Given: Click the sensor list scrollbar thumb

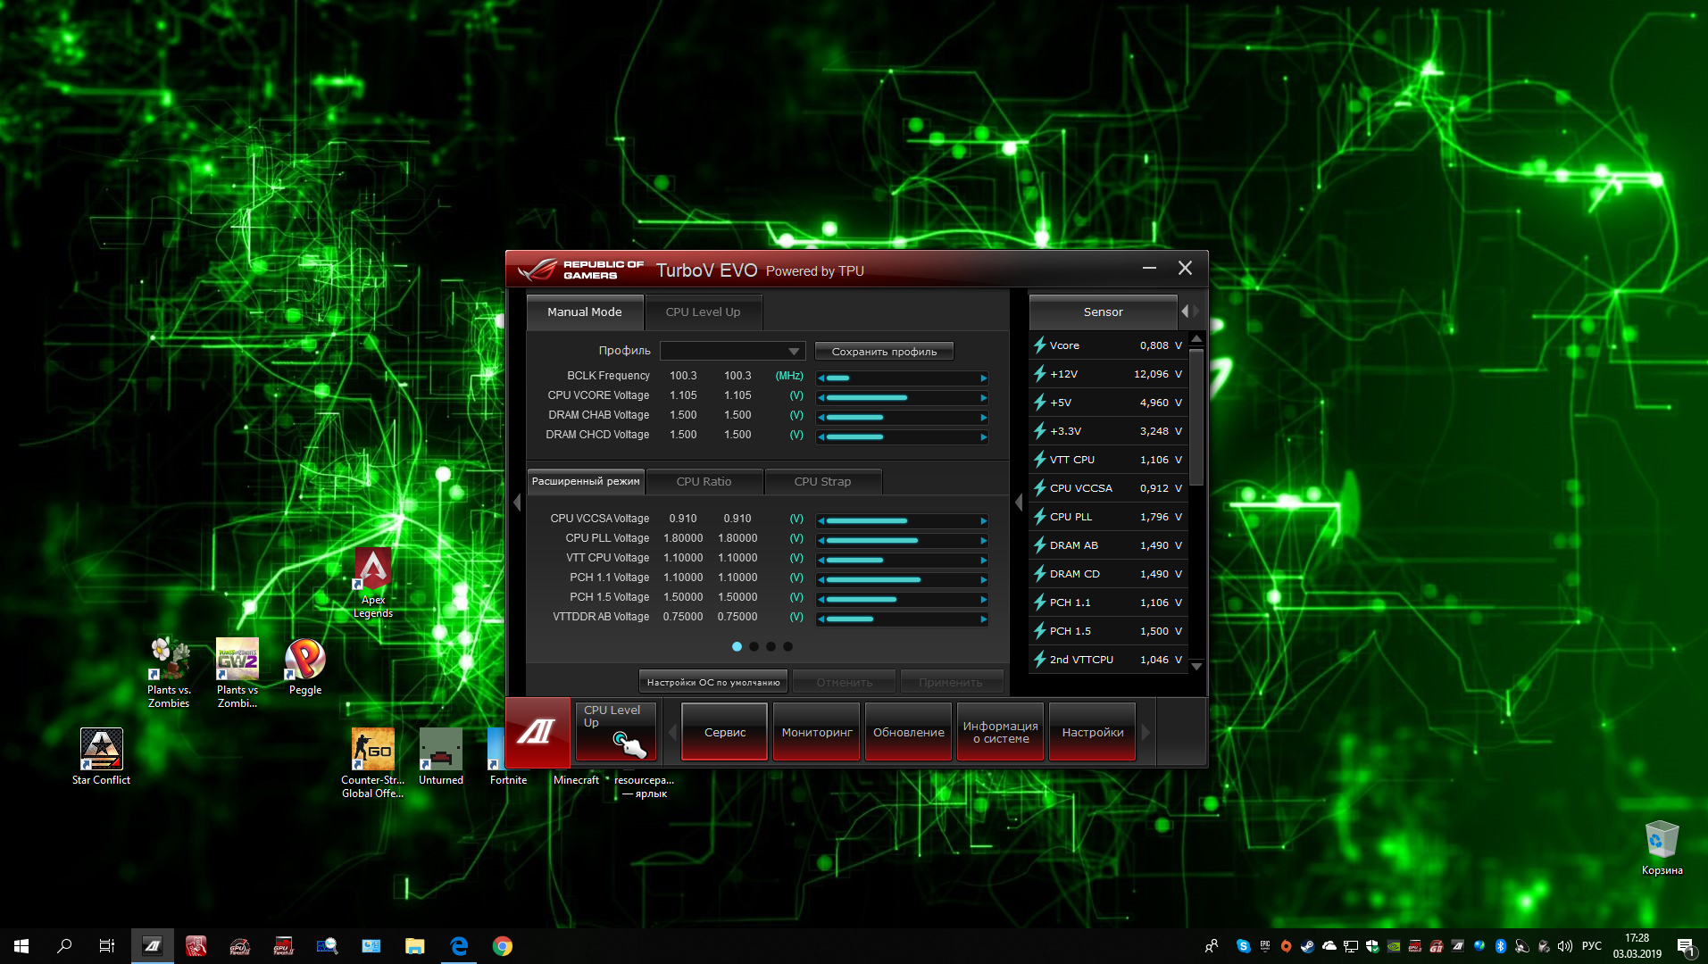Looking at the screenshot, I should click(1196, 417).
